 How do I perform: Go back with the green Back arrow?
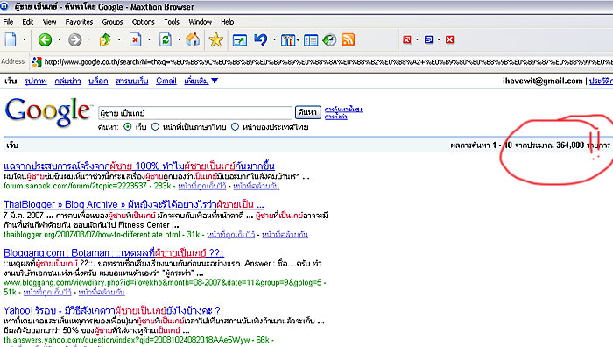[x=45, y=39]
